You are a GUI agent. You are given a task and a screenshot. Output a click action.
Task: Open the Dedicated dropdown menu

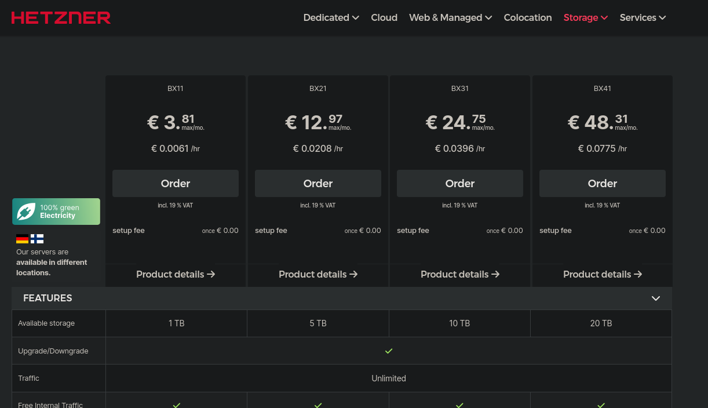(x=331, y=17)
